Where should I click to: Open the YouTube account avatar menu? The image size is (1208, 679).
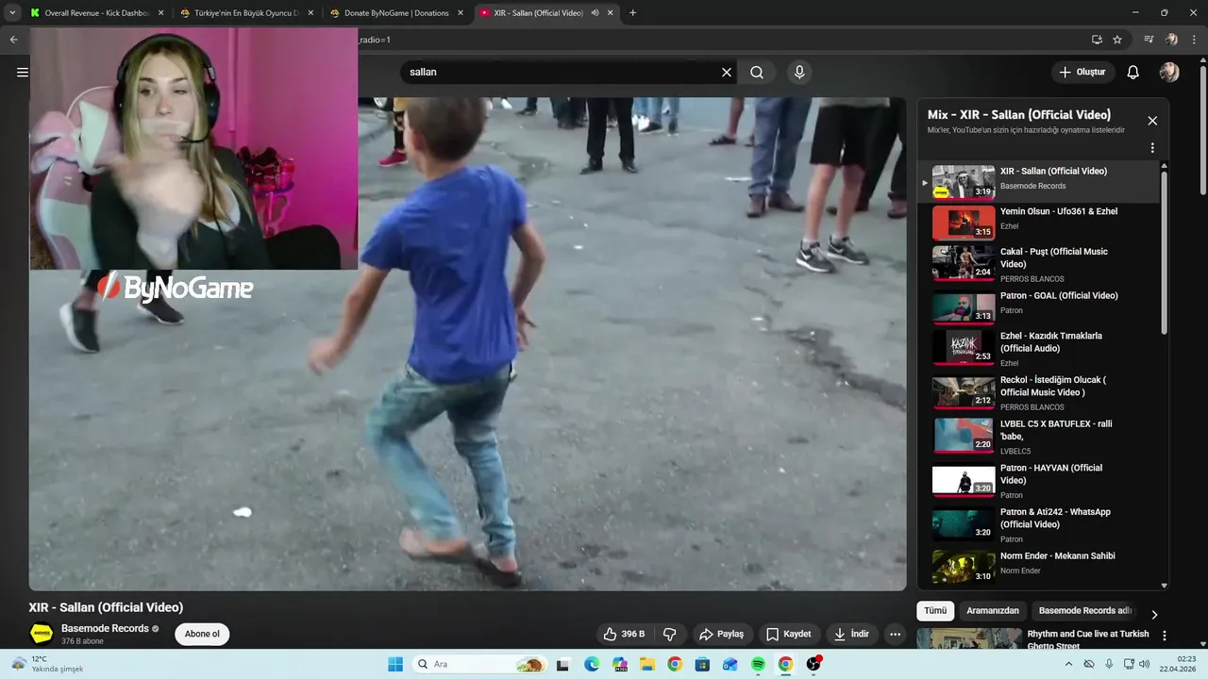click(x=1169, y=72)
